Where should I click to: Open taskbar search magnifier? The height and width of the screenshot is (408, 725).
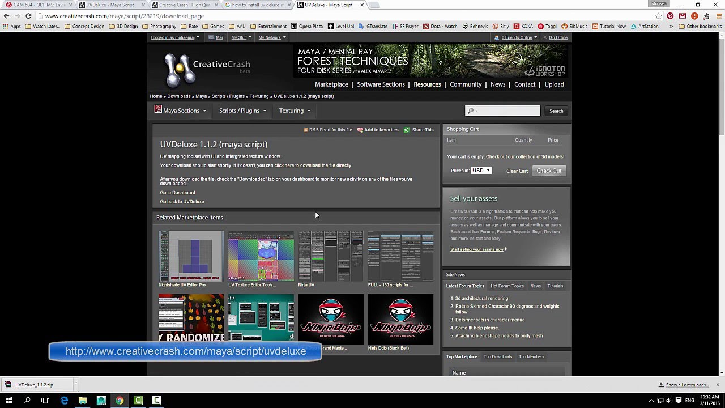point(27,401)
